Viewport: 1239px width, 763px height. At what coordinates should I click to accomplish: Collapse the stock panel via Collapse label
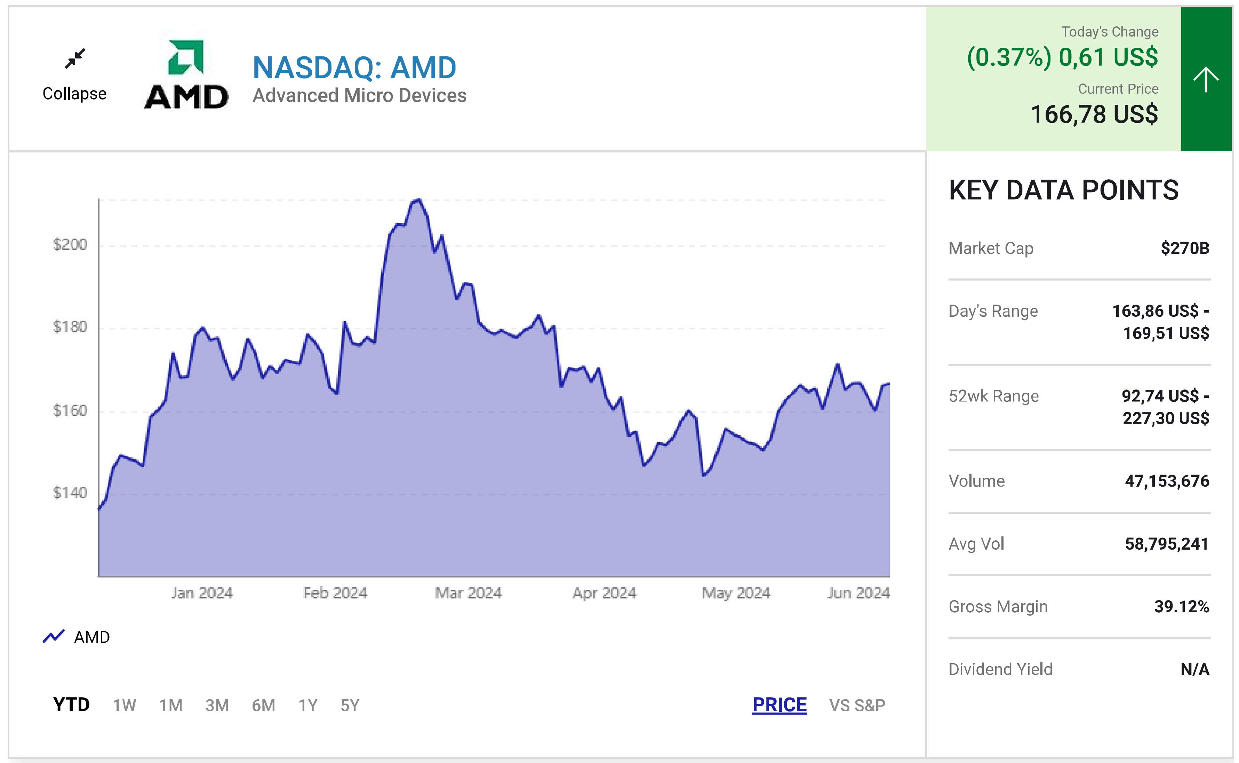(75, 94)
